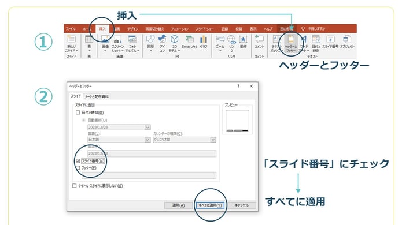Check 'タイトルスライドに表示しない' checkbox
402x225 pixels.
[75, 186]
